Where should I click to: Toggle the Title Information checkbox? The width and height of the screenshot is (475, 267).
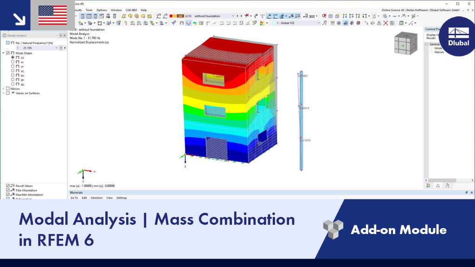tap(8, 190)
